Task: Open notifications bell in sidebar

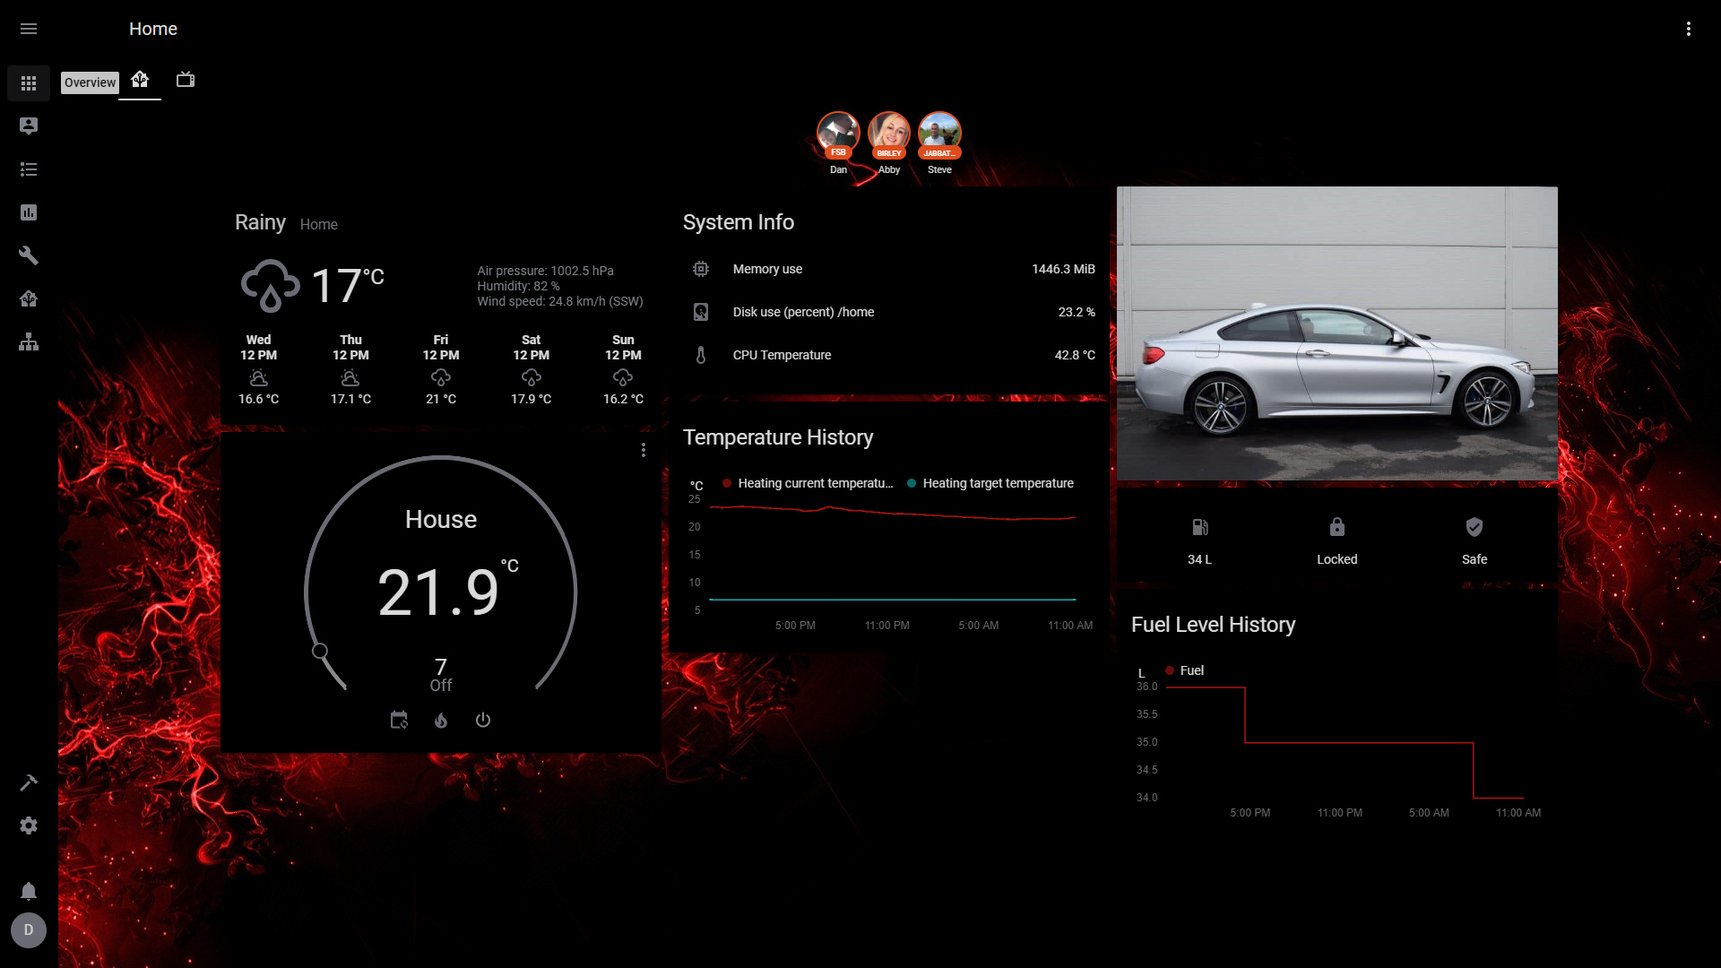Action: [x=29, y=891]
